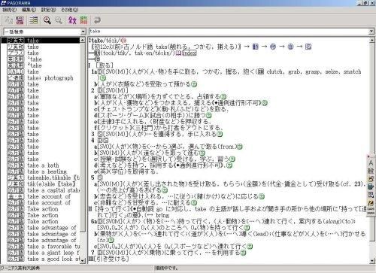The height and width of the screenshot is (273, 376).
Task: Open the 編集 menu
Action: (29, 10)
